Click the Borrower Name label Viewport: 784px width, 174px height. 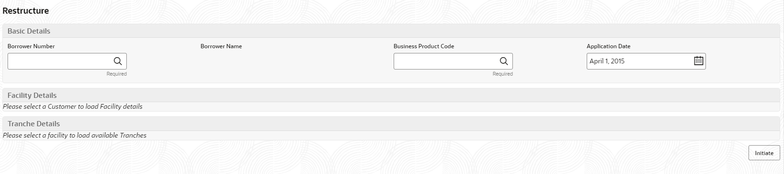221,46
